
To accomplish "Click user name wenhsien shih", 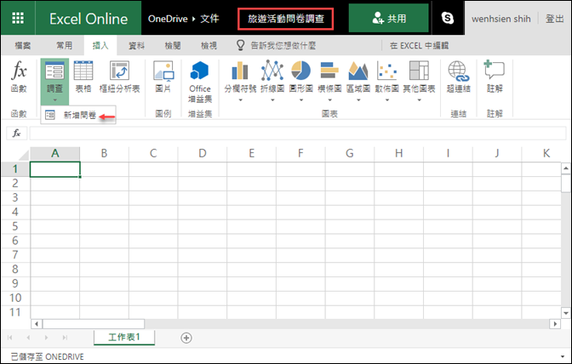I will click(500, 19).
